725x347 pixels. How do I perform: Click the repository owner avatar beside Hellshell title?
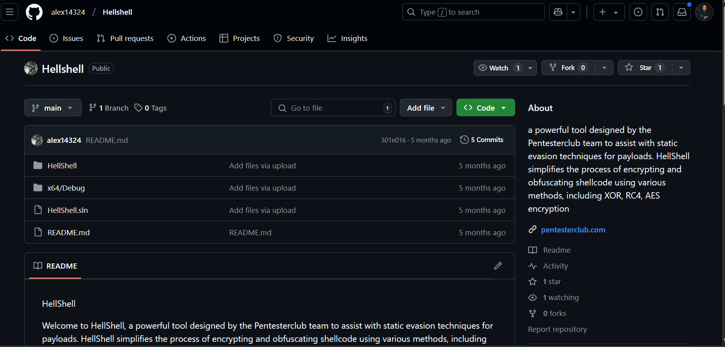pos(31,68)
